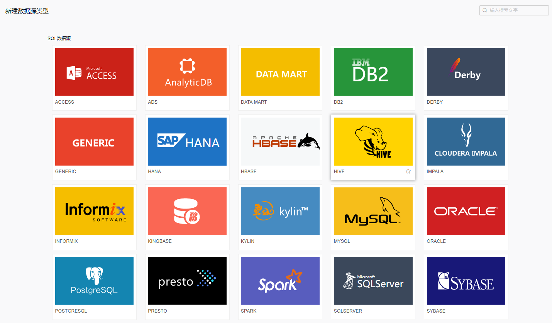The width and height of the screenshot is (552, 323).
Task: Open the Spark star logo tile
Action: coord(280,281)
